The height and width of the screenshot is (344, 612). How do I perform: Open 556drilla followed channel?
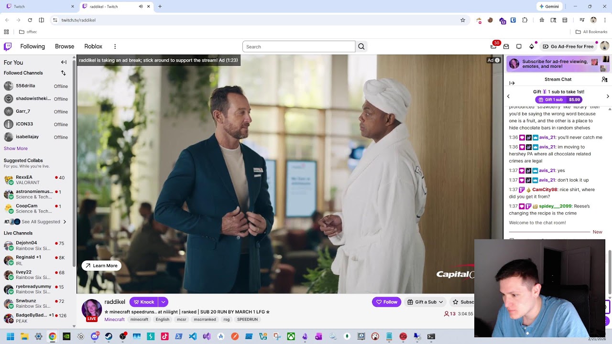point(36,86)
